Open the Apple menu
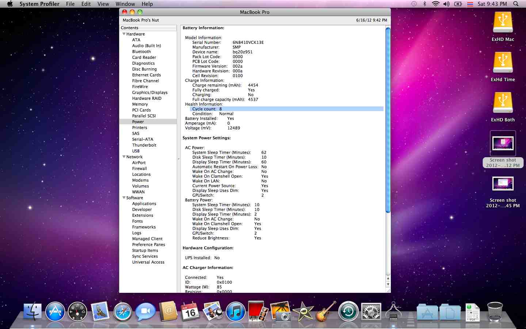526x329 pixels. pyautogui.click(x=10, y=4)
